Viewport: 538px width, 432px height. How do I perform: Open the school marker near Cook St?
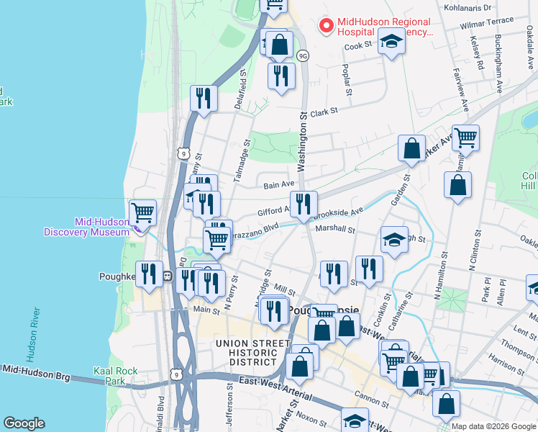point(391,43)
